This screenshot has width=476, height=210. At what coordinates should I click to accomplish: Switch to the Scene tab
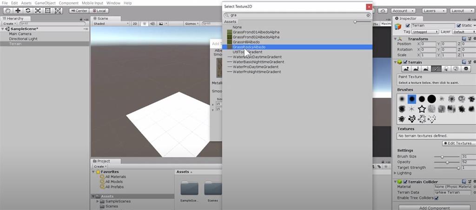click(103, 19)
